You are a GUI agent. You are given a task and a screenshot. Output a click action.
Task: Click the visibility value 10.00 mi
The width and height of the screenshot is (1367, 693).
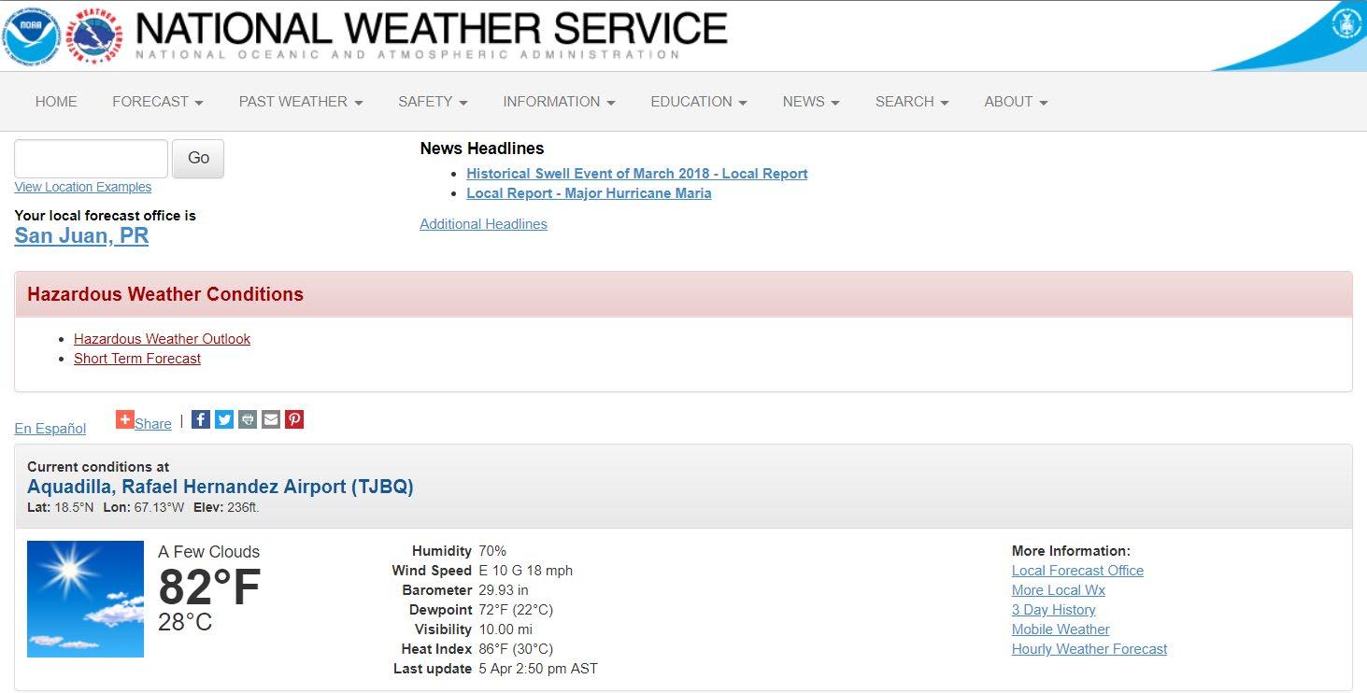(506, 629)
